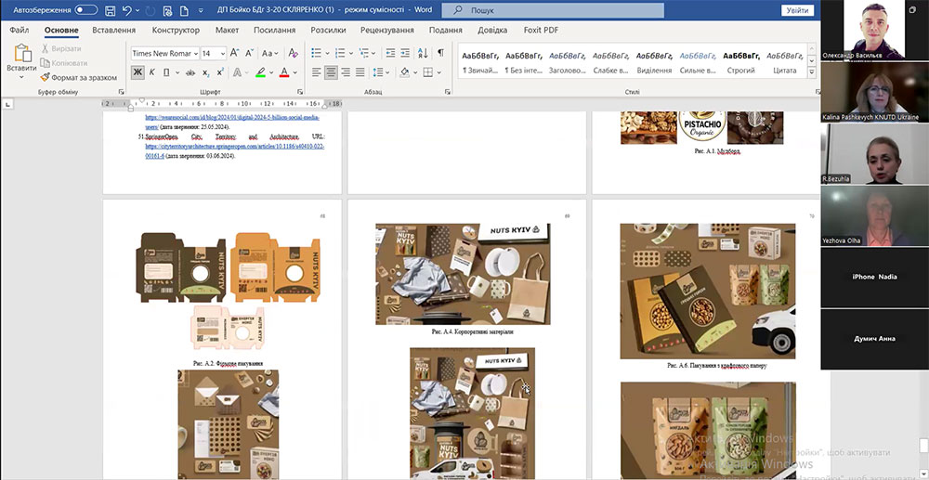Expand the Styles gallery more arrow
The image size is (929, 480).
pos(812,72)
